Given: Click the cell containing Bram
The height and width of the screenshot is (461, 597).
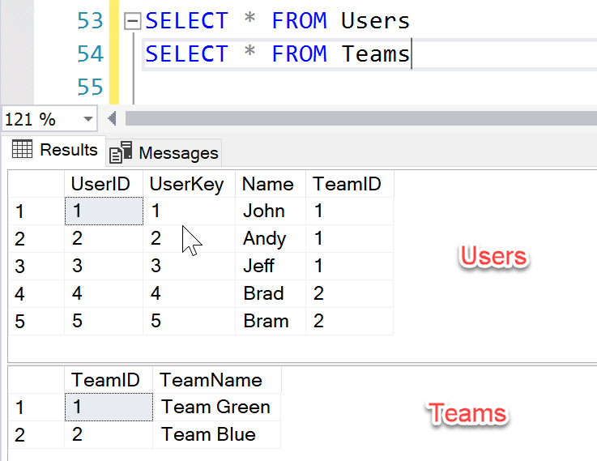Looking at the screenshot, I should point(266,321).
